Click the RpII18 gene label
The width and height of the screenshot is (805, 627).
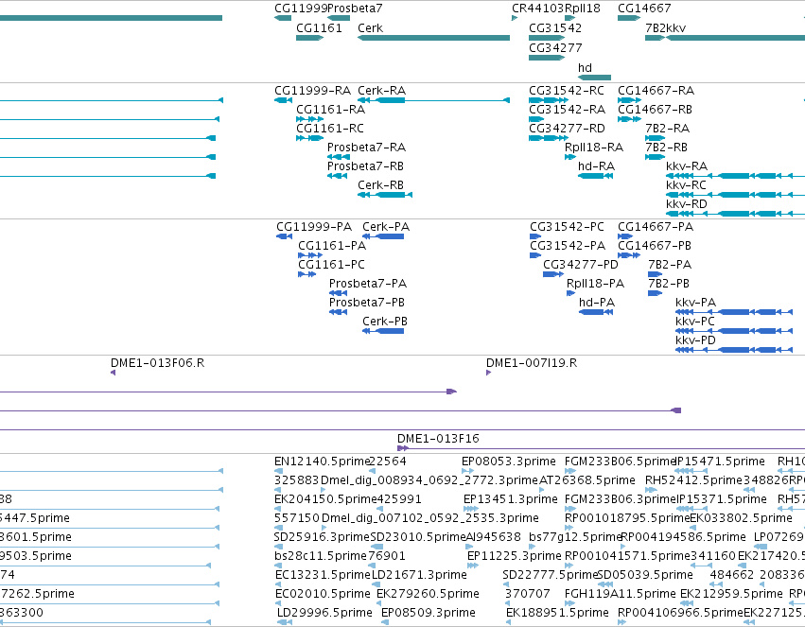click(x=582, y=9)
